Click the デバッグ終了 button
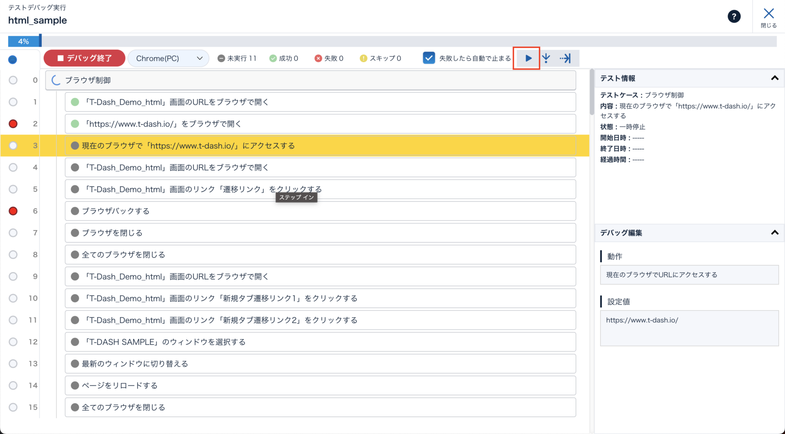This screenshot has width=785, height=434. point(84,58)
